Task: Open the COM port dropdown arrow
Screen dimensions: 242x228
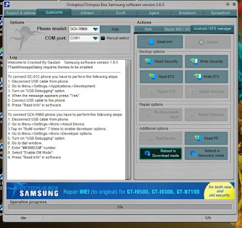Action: coord(96,38)
